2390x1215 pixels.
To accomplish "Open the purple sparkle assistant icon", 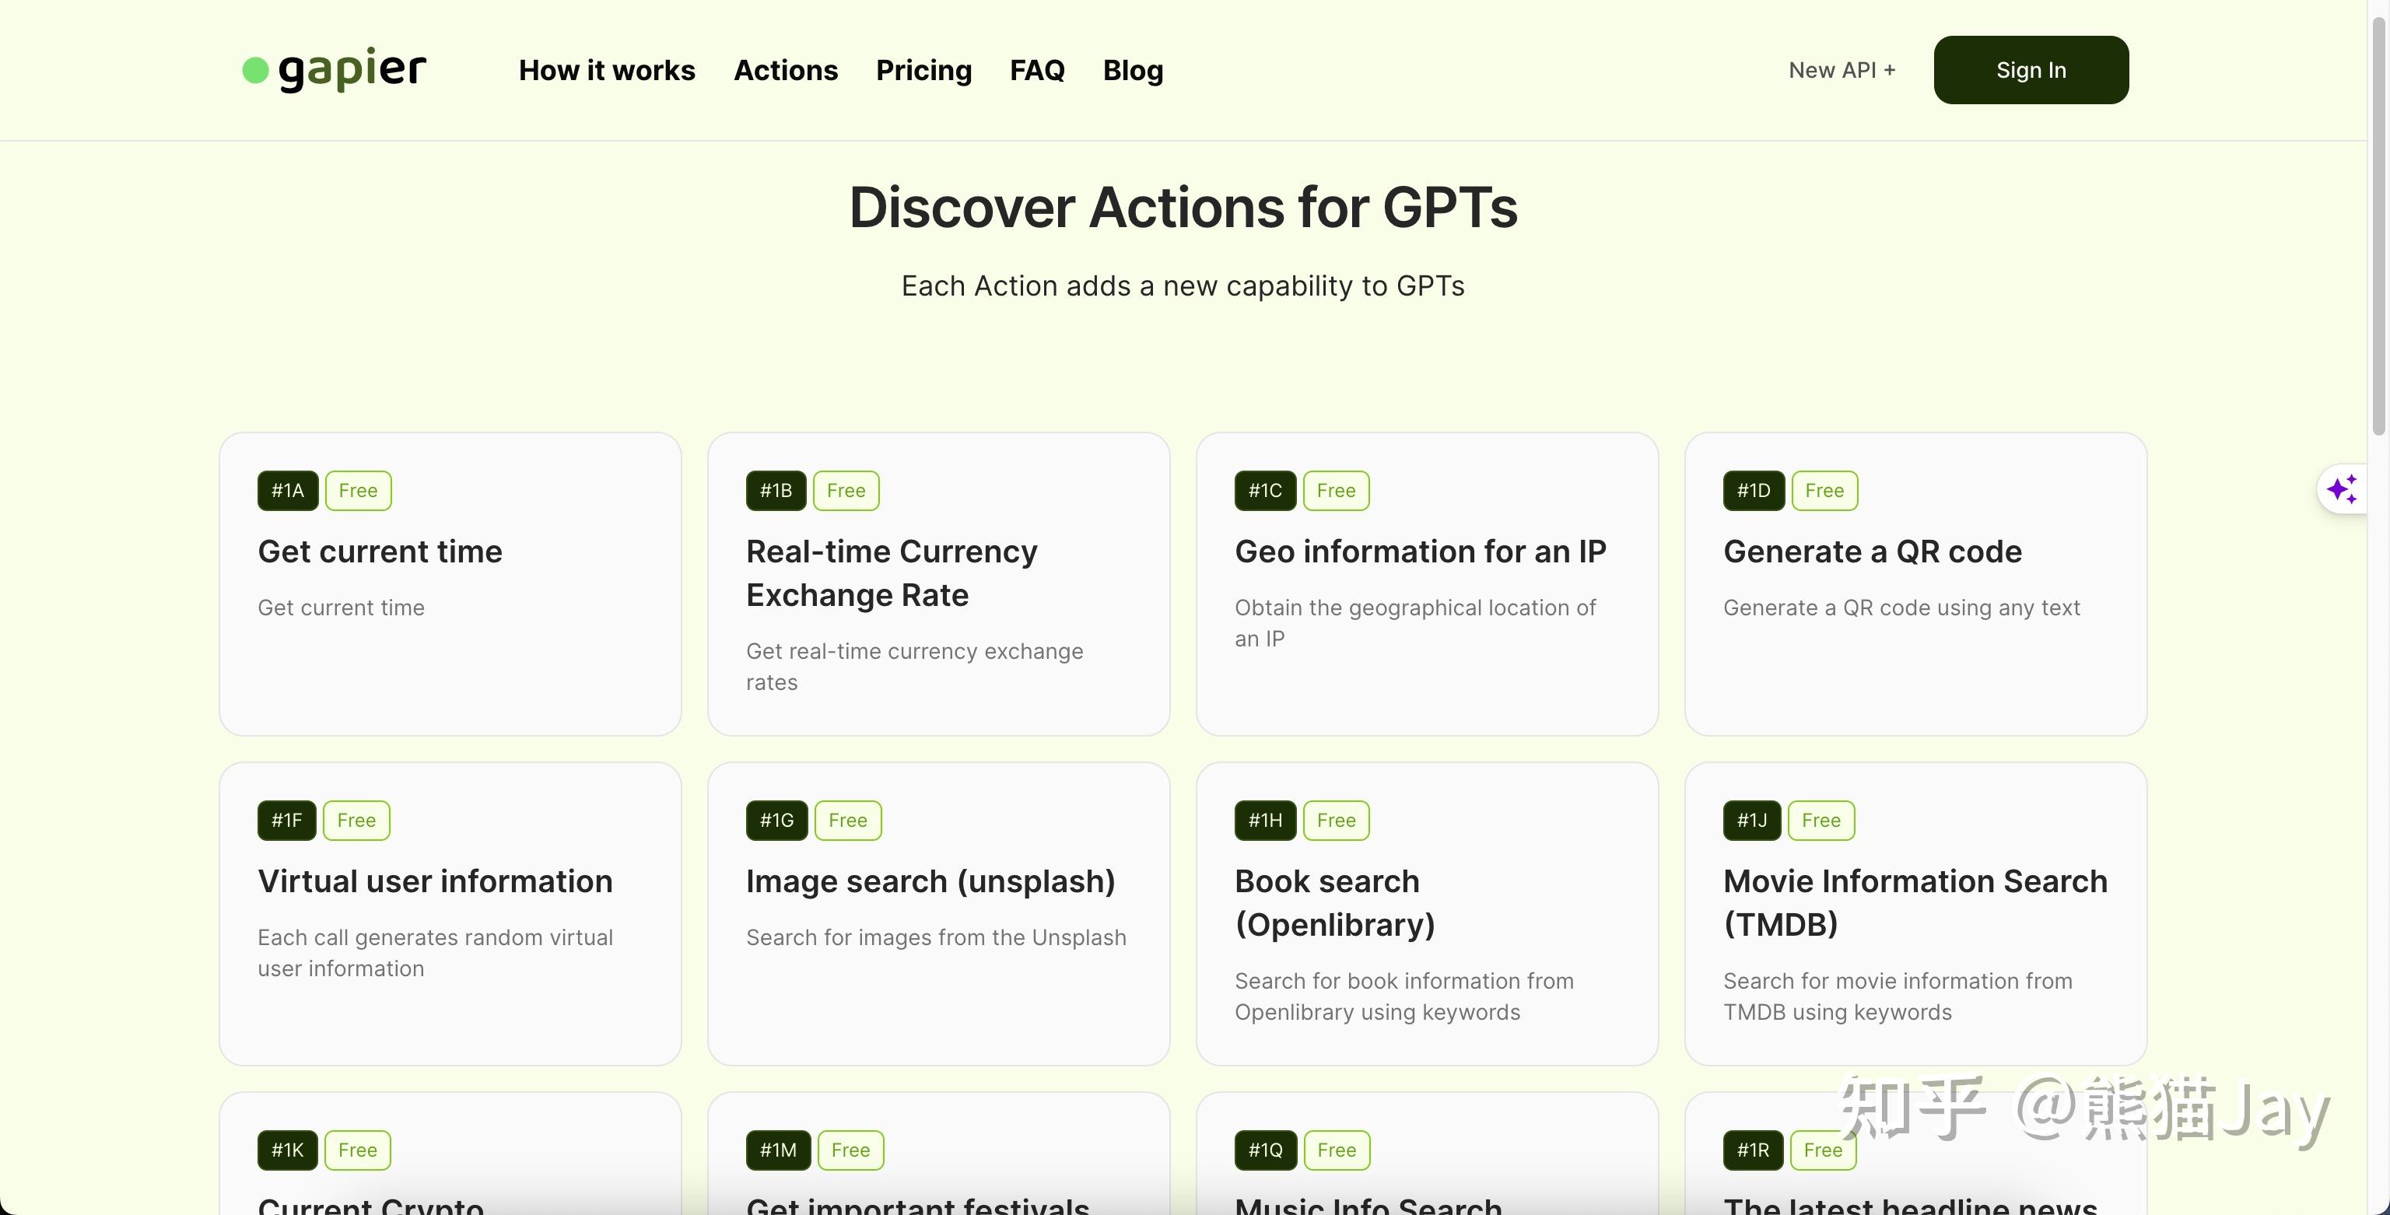I will tap(2341, 488).
